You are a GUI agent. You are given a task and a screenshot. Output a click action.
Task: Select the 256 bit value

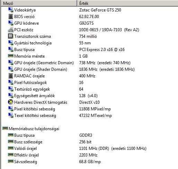pos(85,142)
